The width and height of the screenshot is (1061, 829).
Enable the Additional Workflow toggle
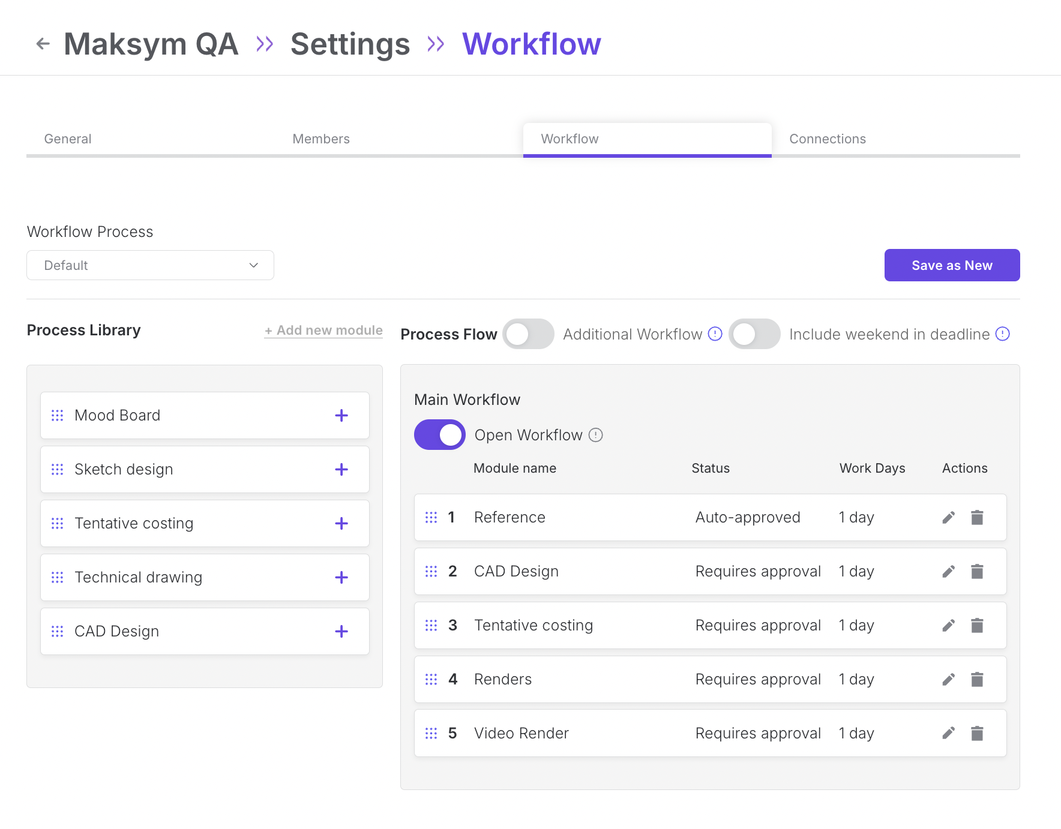point(528,334)
